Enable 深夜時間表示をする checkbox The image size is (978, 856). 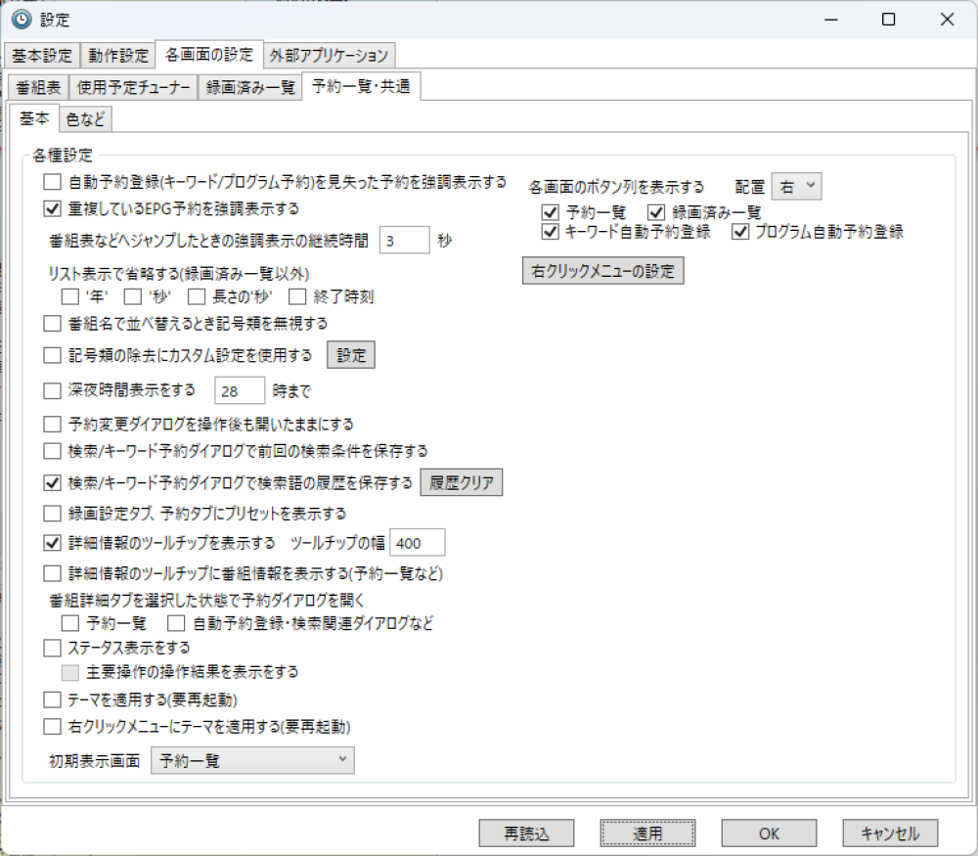(53, 390)
